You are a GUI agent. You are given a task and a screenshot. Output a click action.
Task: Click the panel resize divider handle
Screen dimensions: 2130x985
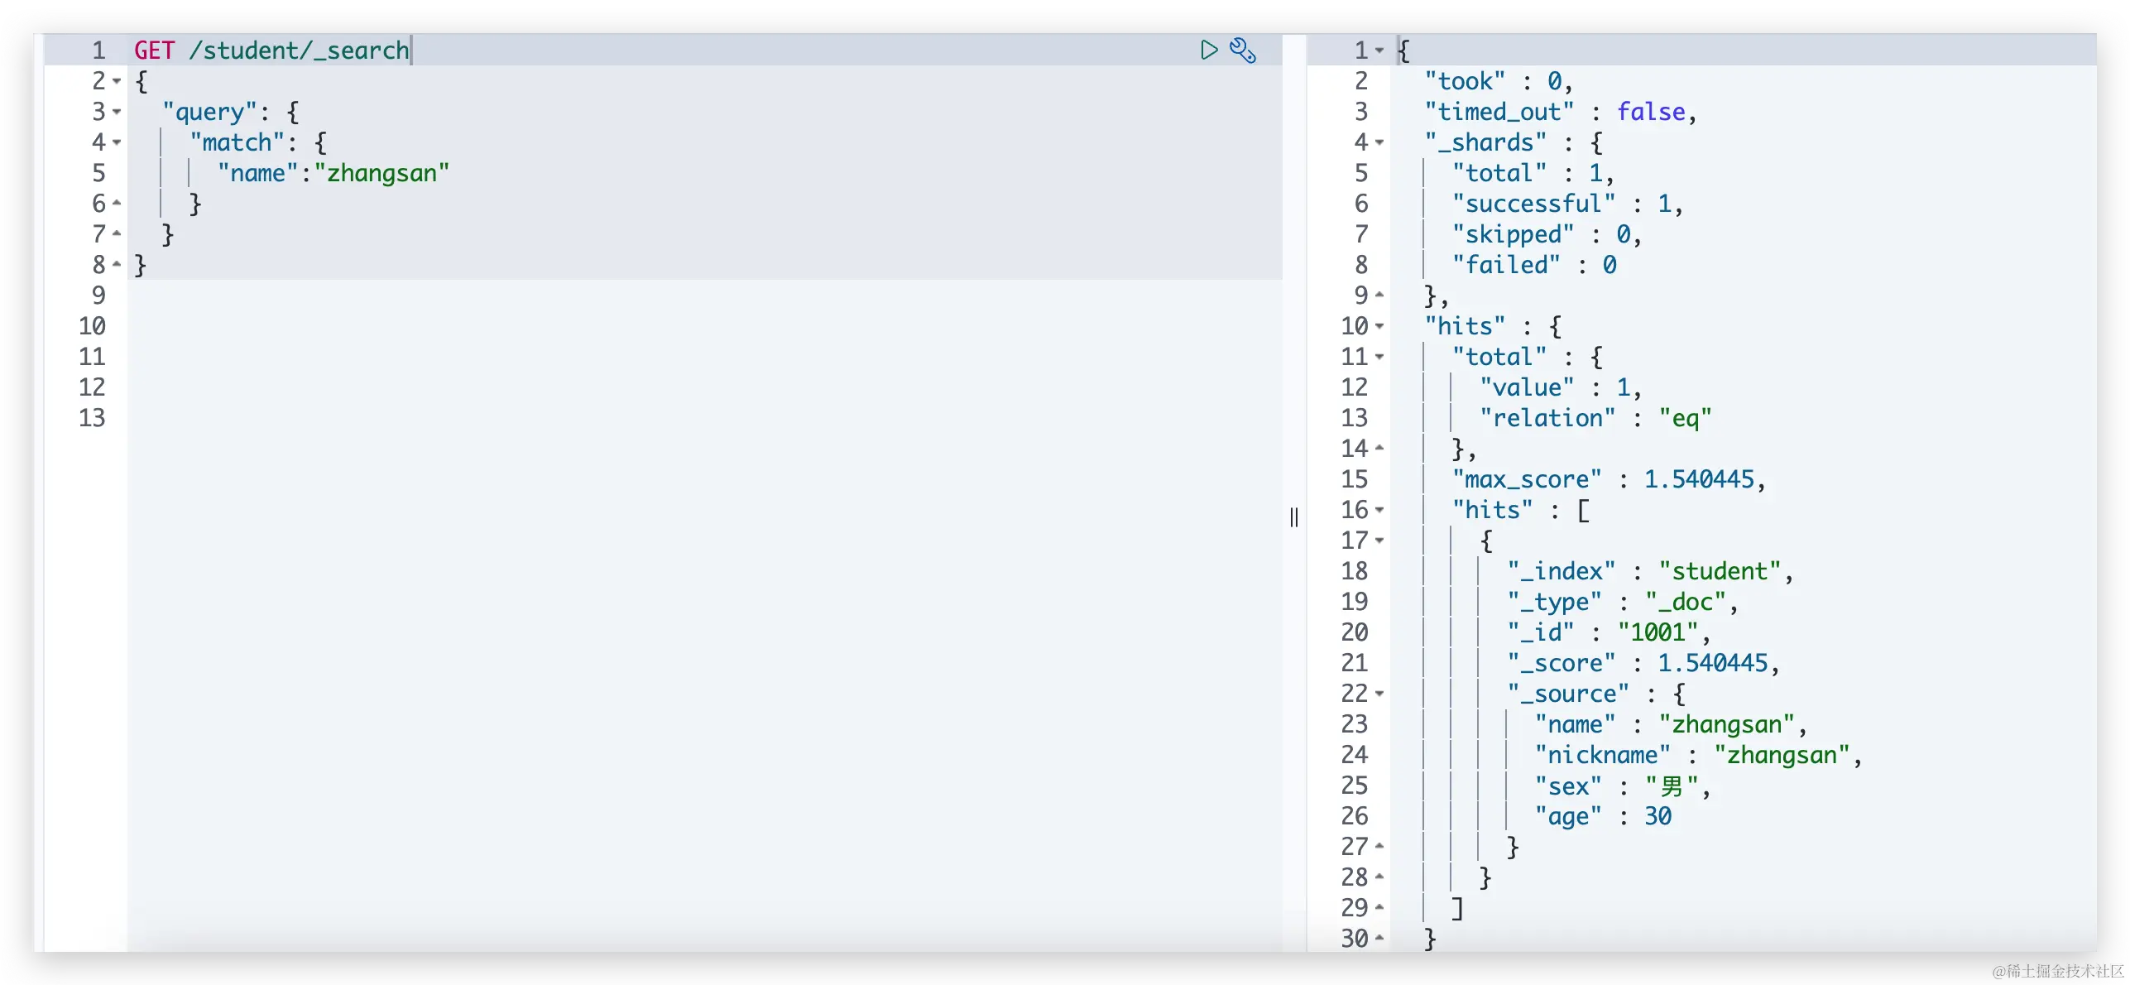pyautogui.click(x=1294, y=517)
